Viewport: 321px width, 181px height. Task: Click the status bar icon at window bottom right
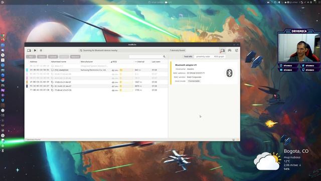pyautogui.click(x=234, y=140)
